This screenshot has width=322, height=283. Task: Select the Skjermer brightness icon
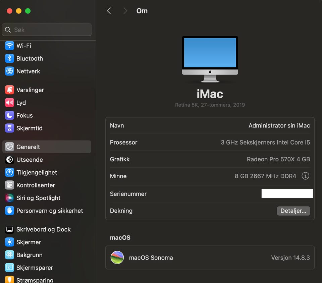9,242
